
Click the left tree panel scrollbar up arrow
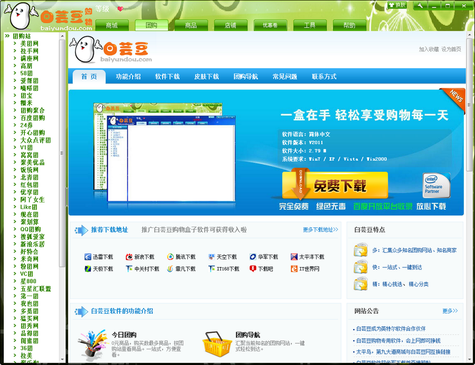pyautogui.click(x=62, y=36)
